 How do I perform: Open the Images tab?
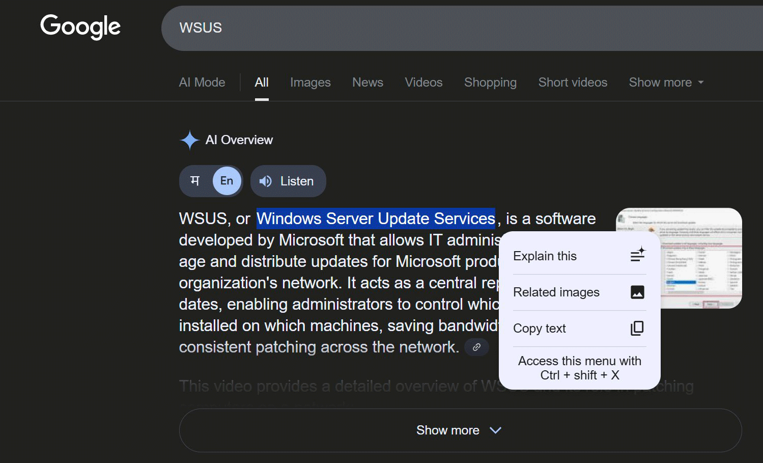pyautogui.click(x=310, y=83)
